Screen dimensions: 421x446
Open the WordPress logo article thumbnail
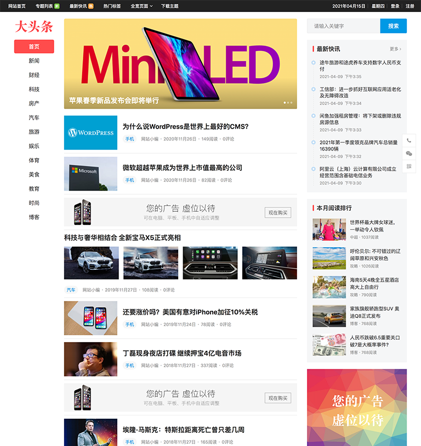coord(90,132)
